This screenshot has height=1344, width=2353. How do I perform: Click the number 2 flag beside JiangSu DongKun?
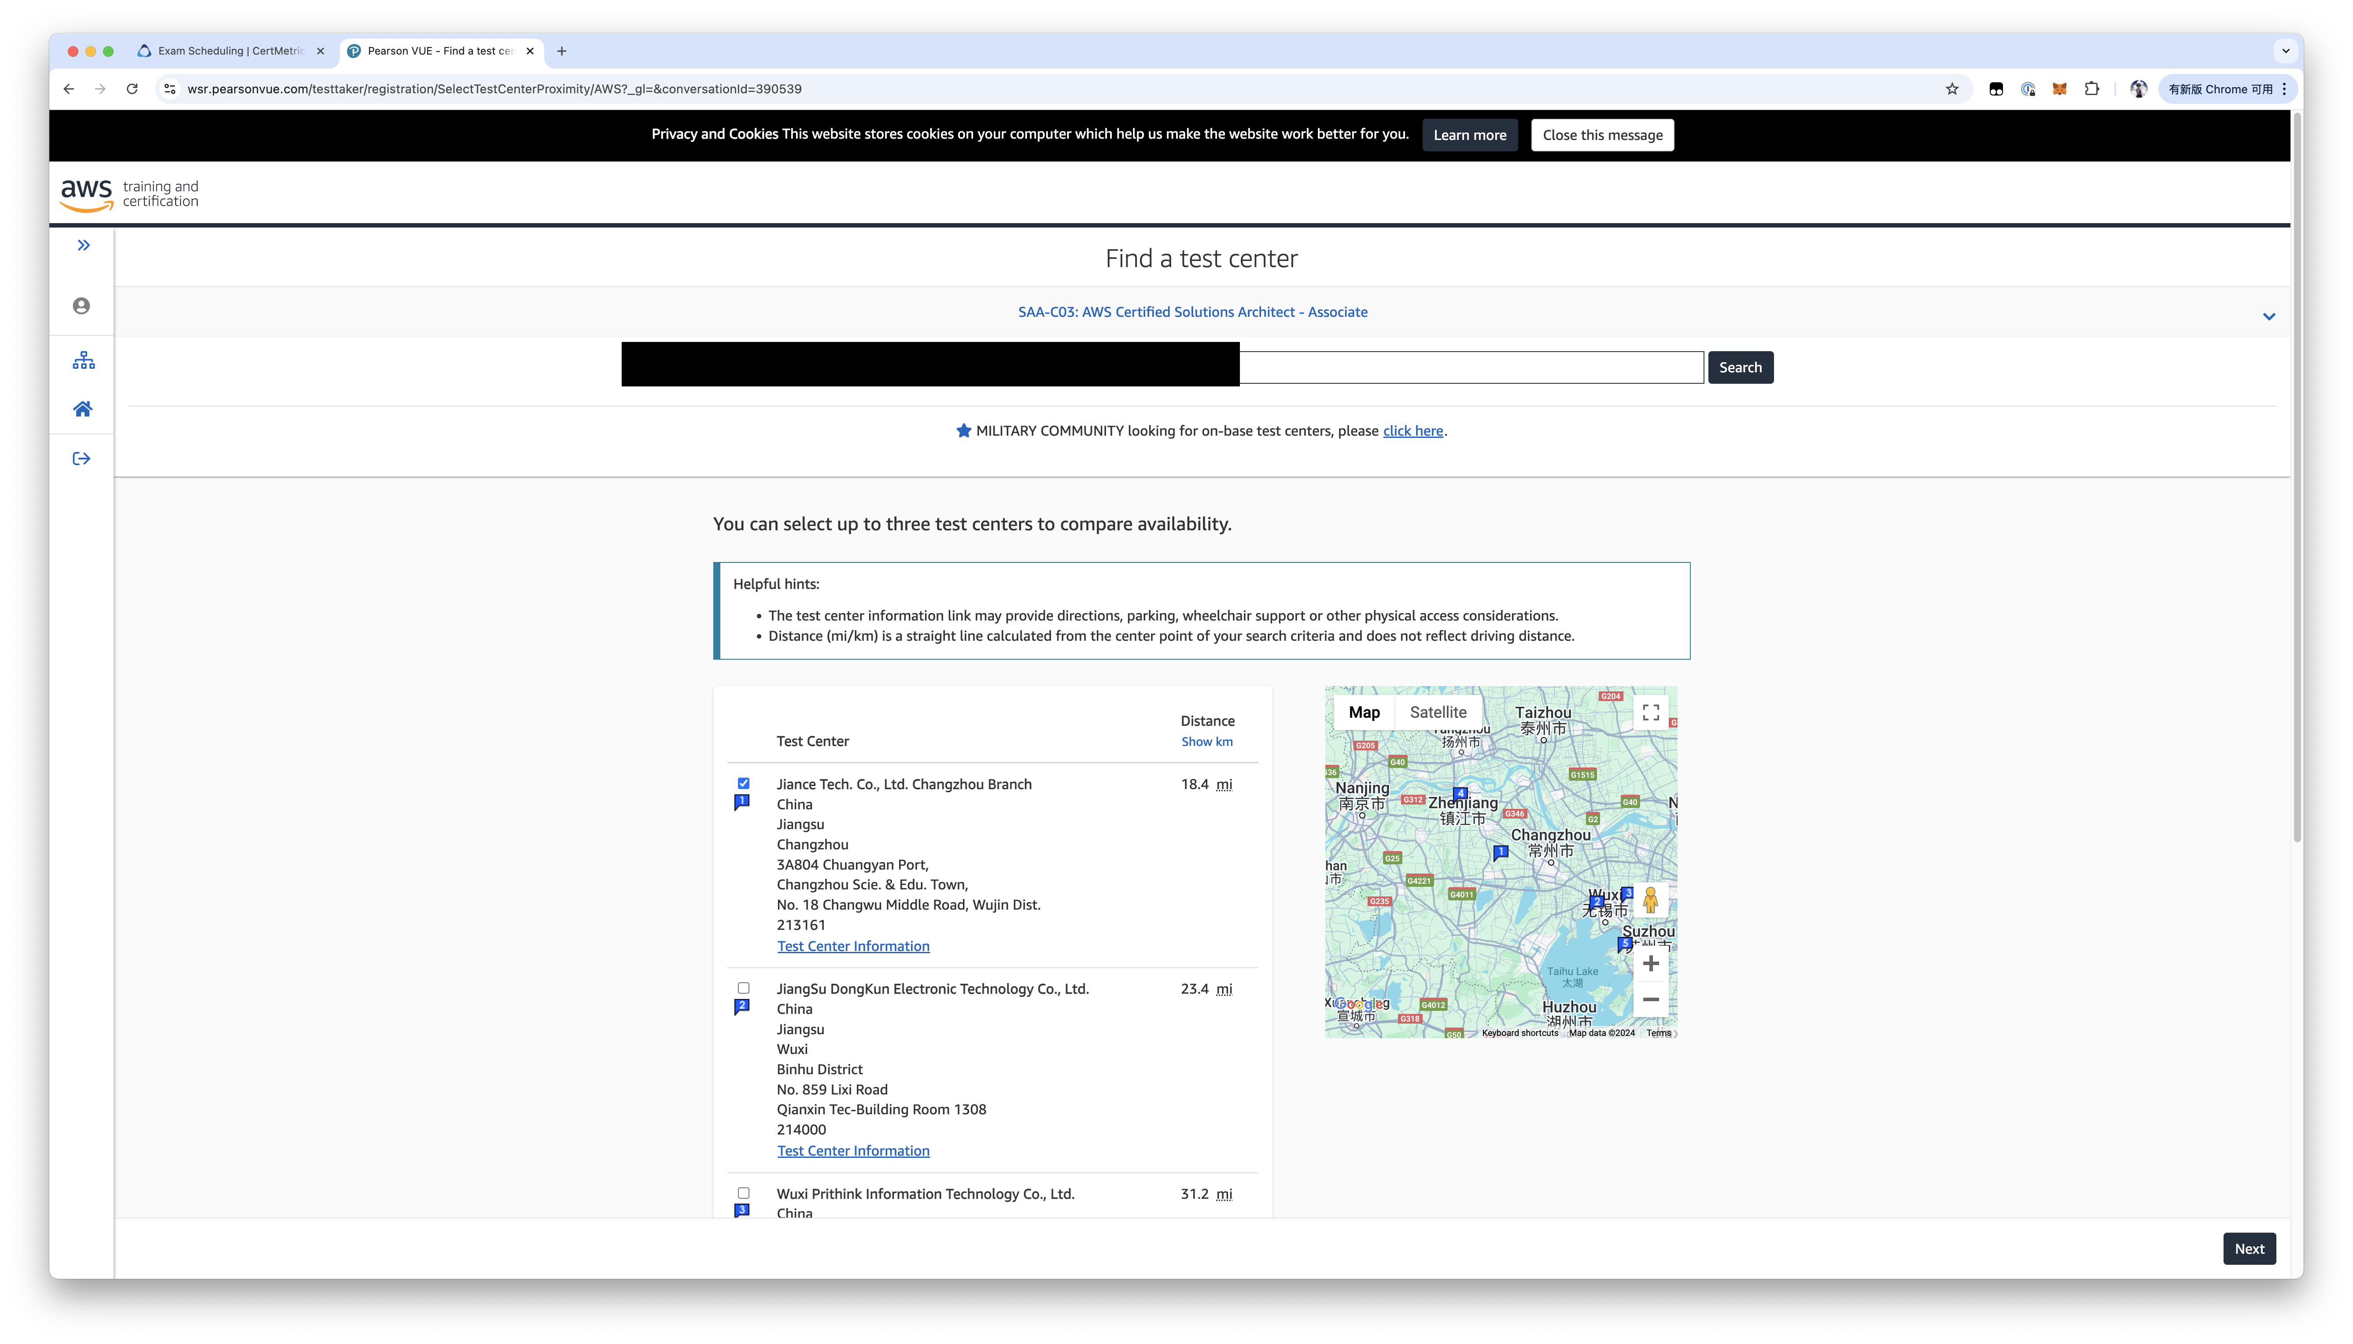(741, 1007)
